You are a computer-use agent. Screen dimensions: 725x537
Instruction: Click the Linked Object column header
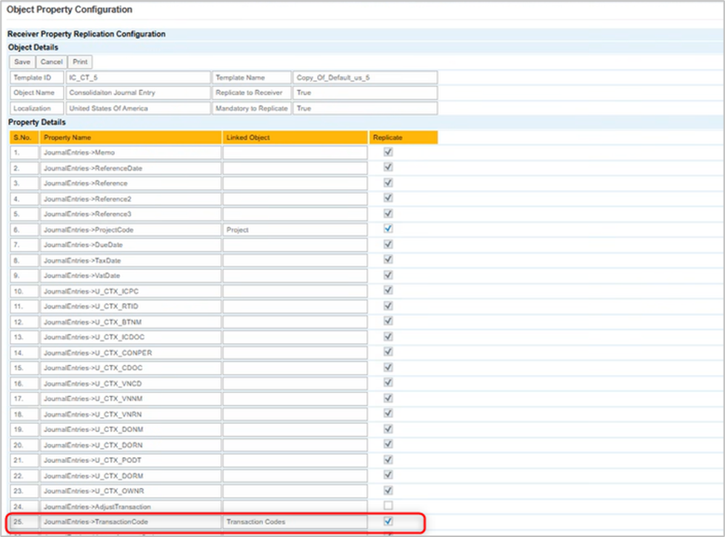point(295,138)
